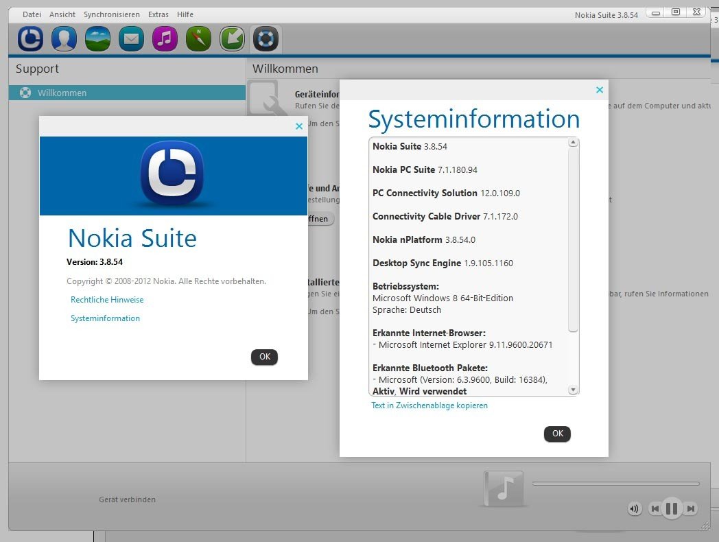Open the Systeminformation link in About dialog

(105, 318)
